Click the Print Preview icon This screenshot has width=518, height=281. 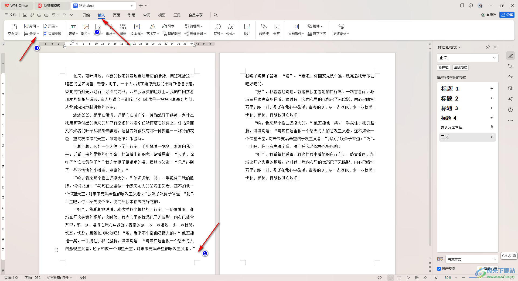point(46,15)
